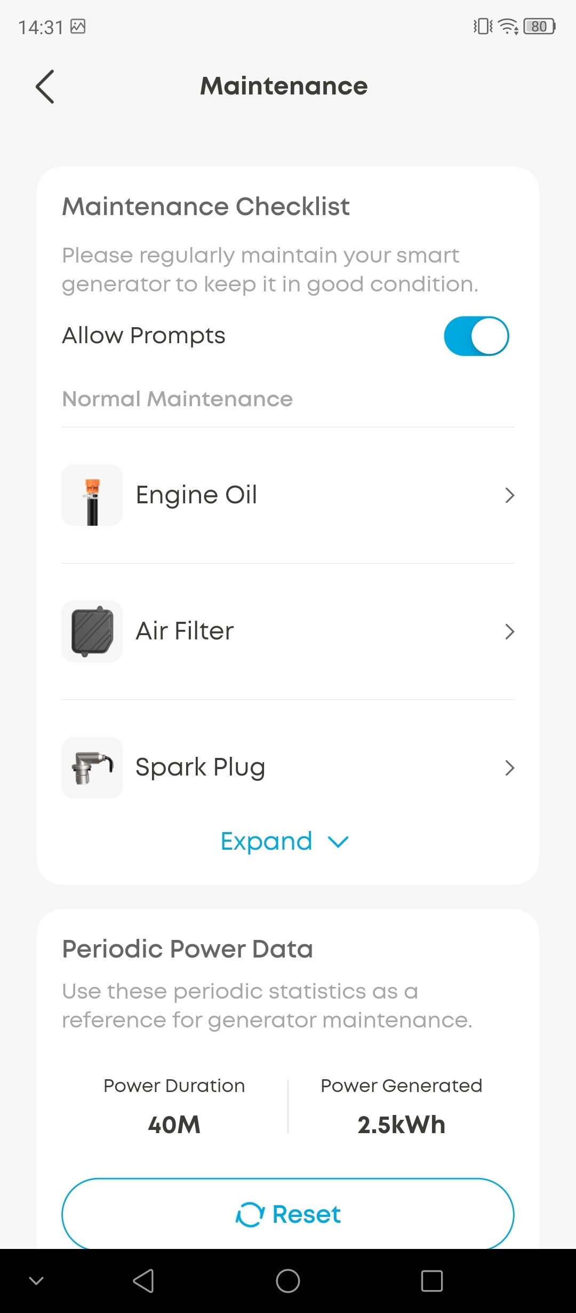Tap the Engine Oil dipstick icon

coord(92,495)
